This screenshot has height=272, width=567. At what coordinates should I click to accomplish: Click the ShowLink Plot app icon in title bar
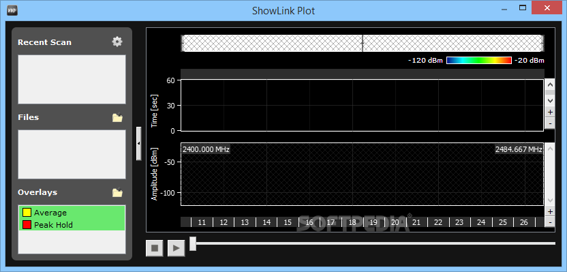(12, 10)
